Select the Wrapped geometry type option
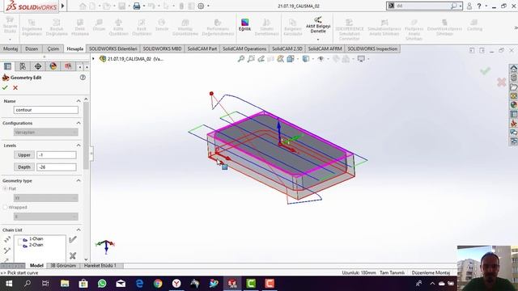 [5, 207]
